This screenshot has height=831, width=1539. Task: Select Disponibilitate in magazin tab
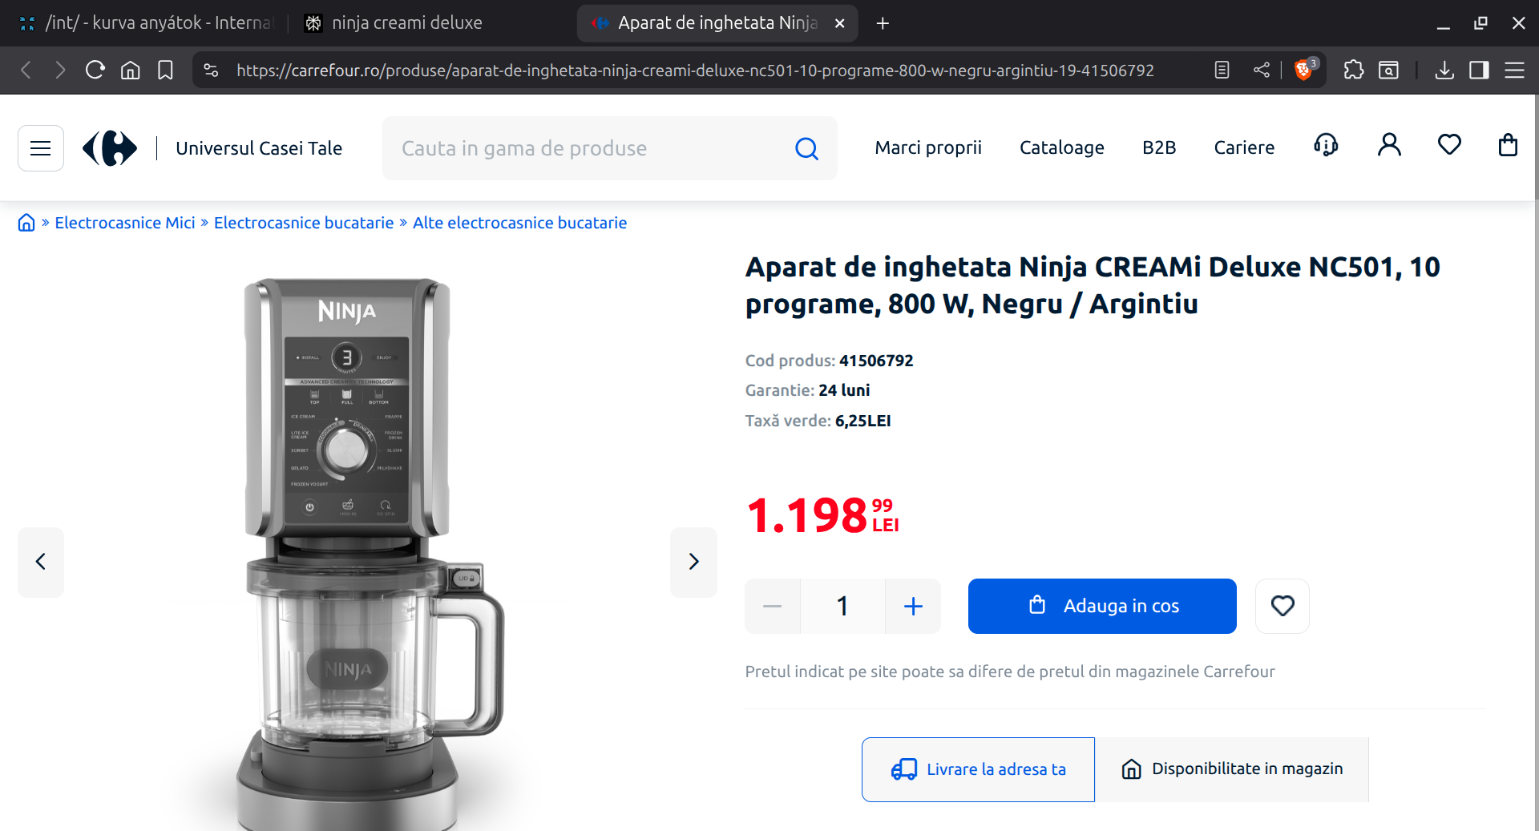tap(1232, 769)
